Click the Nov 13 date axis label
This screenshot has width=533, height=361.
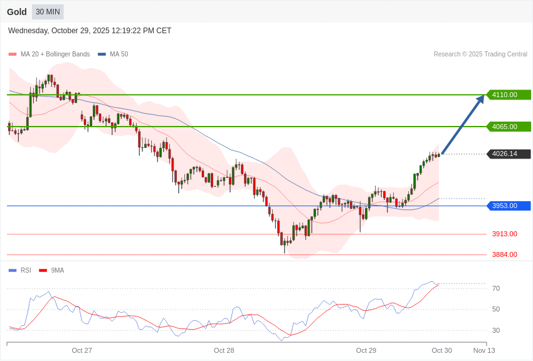(x=483, y=350)
